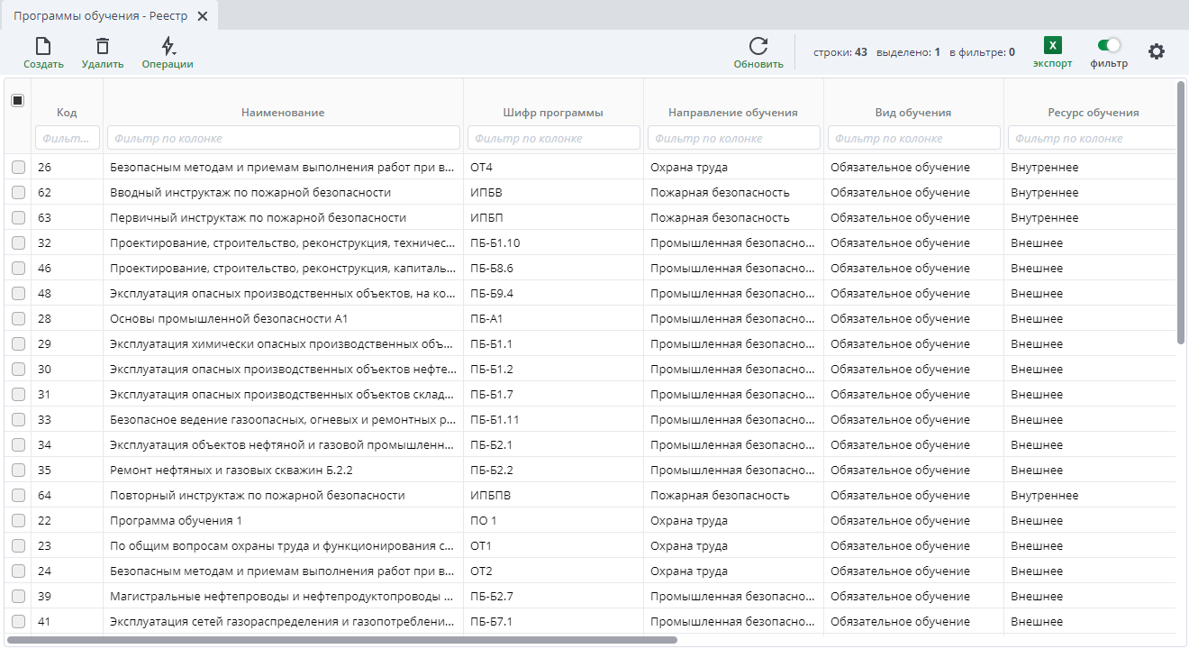Screen dimensions: 1189x649
Task: Click the horizontal scrollbar at bottom
Action: (x=342, y=640)
